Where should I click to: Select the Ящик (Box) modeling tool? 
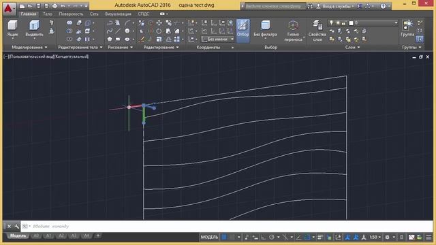click(x=12, y=28)
